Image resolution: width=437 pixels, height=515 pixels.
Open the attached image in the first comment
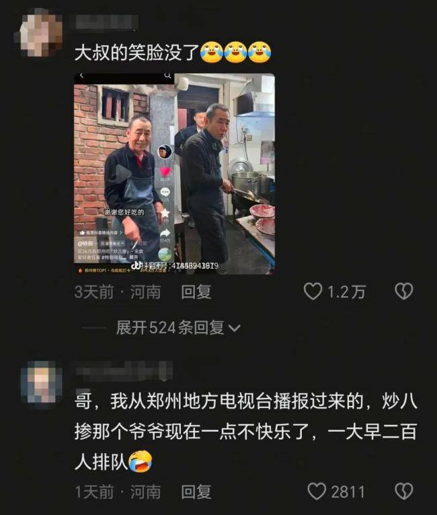[x=174, y=174]
